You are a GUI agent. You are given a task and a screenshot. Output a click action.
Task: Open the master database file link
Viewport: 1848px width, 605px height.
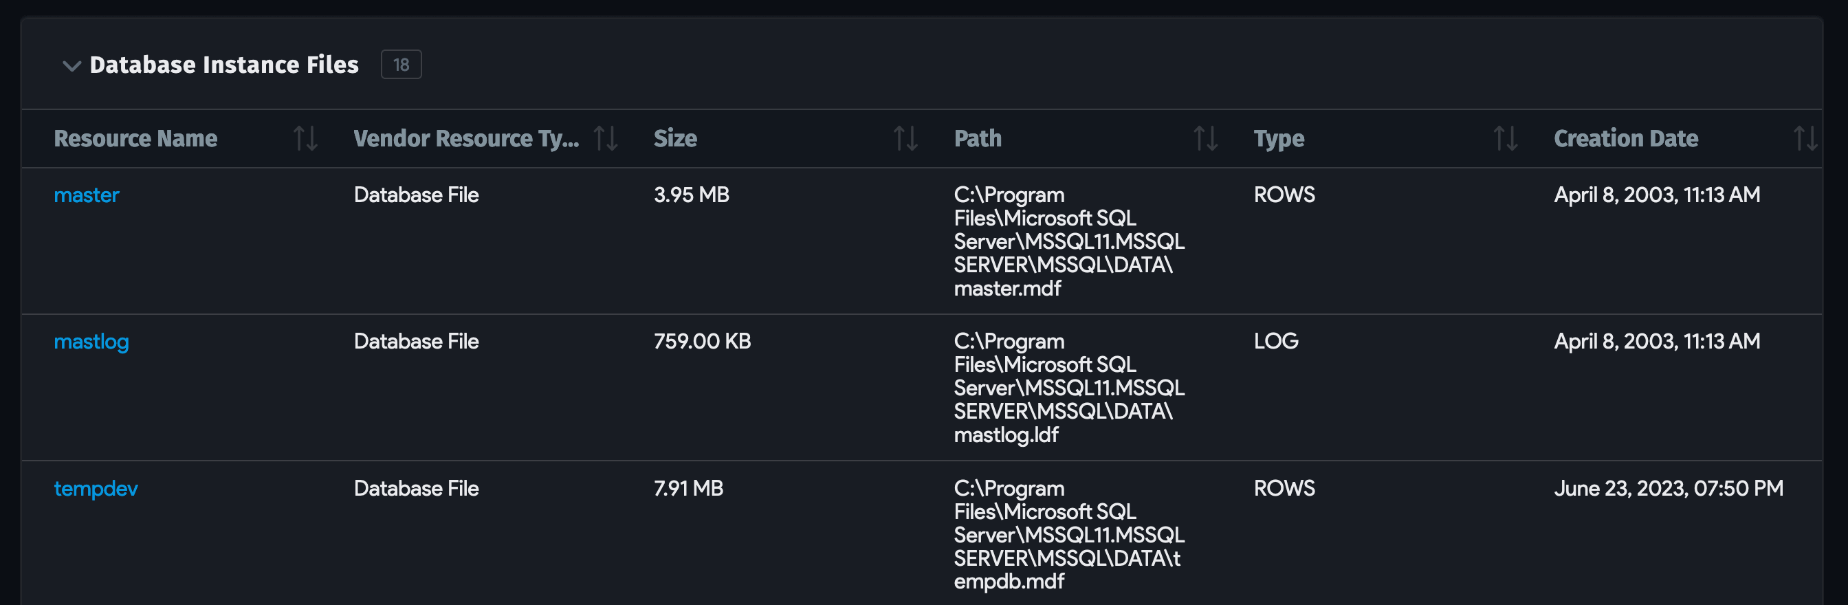tap(86, 194)
